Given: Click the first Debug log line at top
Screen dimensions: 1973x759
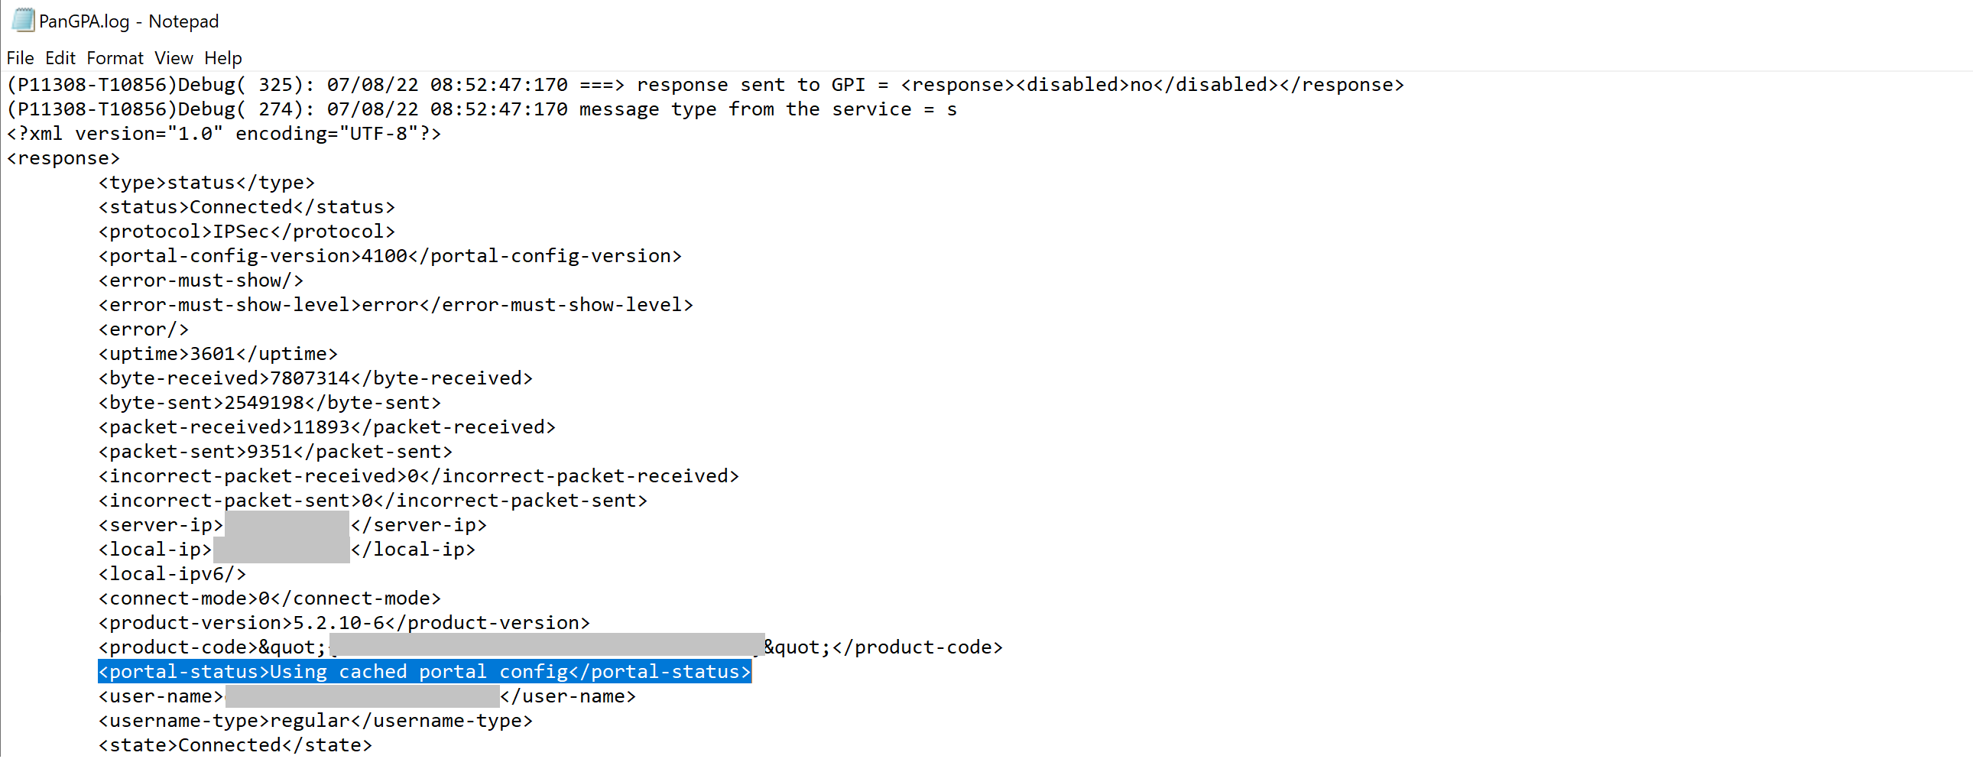Looking at the screenshot, I should point(690,84).
